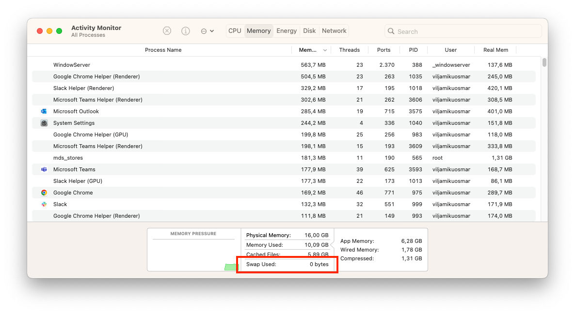This screenshot has height=314, width=575.
Task: Sort by the User column header
Action: click(x=451, y=50)
